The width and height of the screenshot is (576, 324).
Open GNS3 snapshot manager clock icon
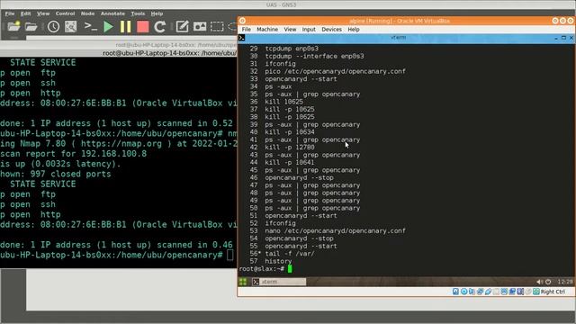(x=53, y=26)
